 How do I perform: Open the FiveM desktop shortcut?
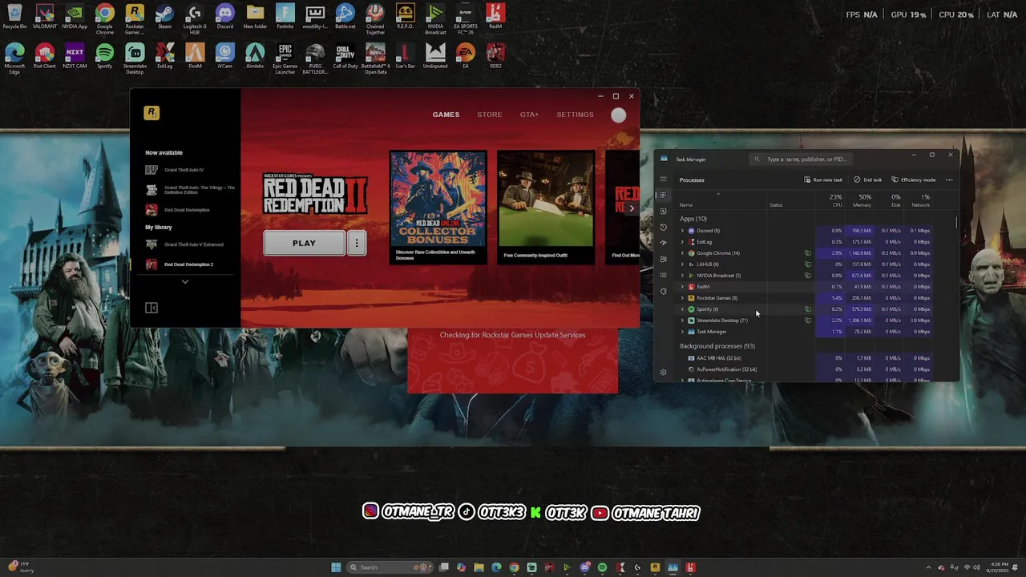click(x=195, y=56)
